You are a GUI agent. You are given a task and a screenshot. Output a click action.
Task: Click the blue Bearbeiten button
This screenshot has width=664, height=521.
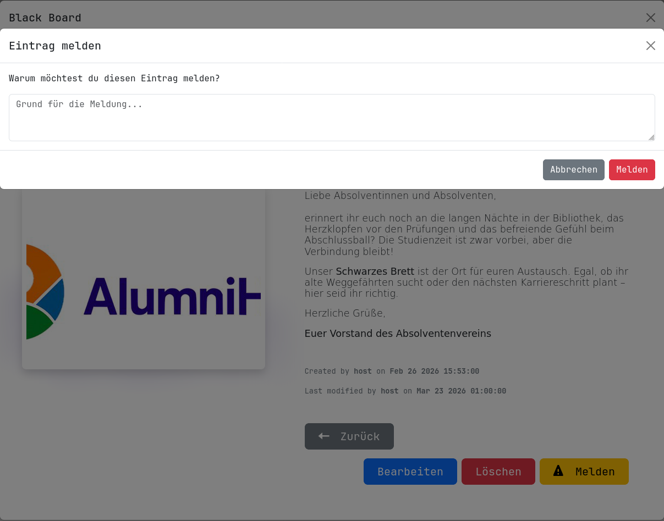coord(410,472)
